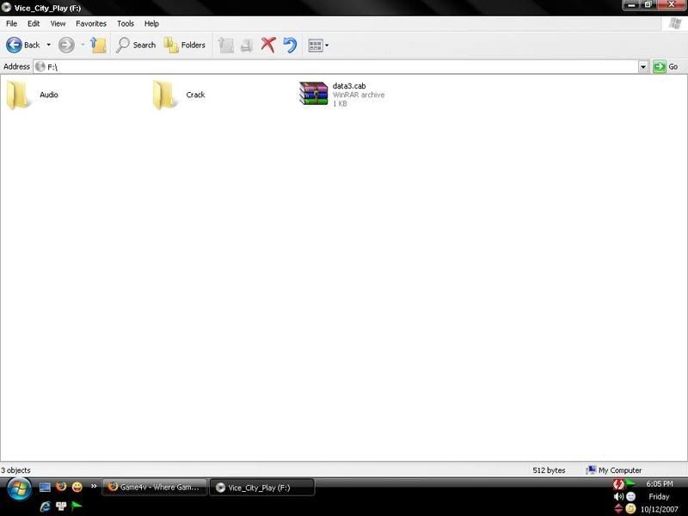Click the Forward navigation button
Viewport: 688px width, 516px height.
coord(66,45)
